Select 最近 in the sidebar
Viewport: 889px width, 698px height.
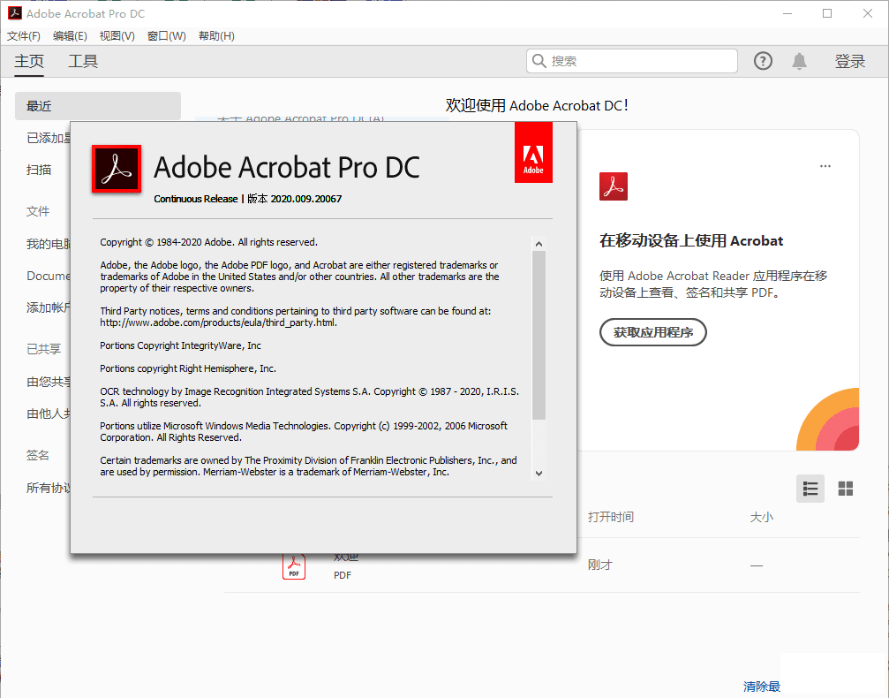pos(97,106)
